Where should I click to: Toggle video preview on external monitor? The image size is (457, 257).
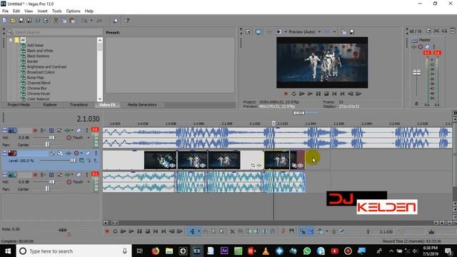click(x=258, y=31)
